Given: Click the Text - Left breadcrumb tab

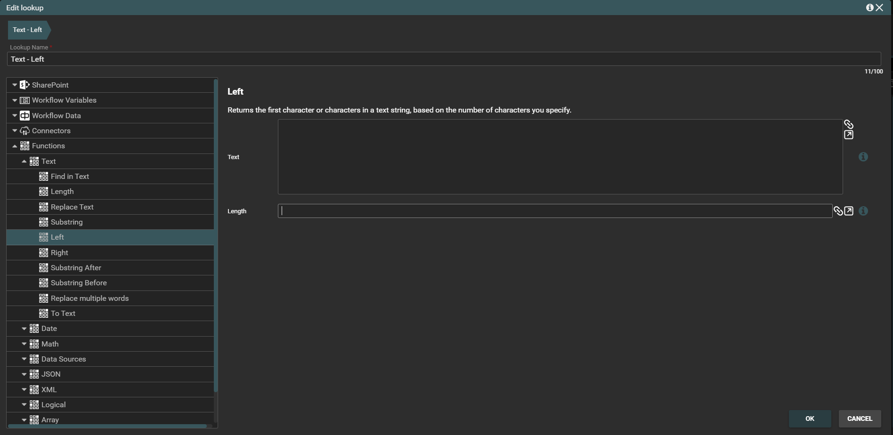Looking at the screenshot, I should [x=28, y=30].
